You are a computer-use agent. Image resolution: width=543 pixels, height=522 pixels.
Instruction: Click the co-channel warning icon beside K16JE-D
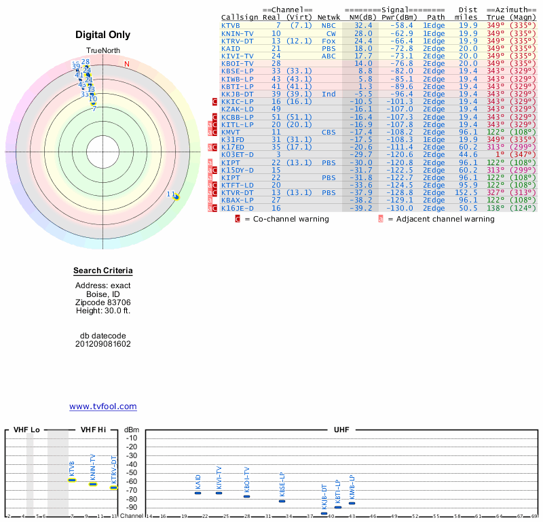(215, 208)
